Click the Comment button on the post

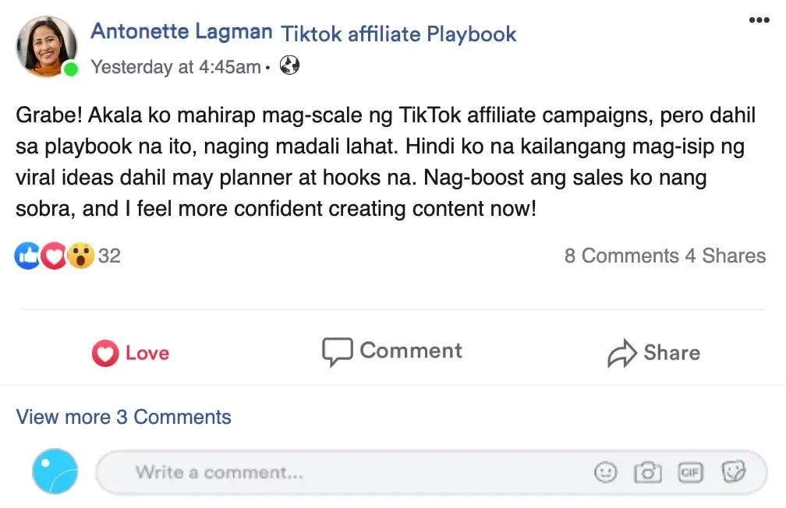coord(392,351)
